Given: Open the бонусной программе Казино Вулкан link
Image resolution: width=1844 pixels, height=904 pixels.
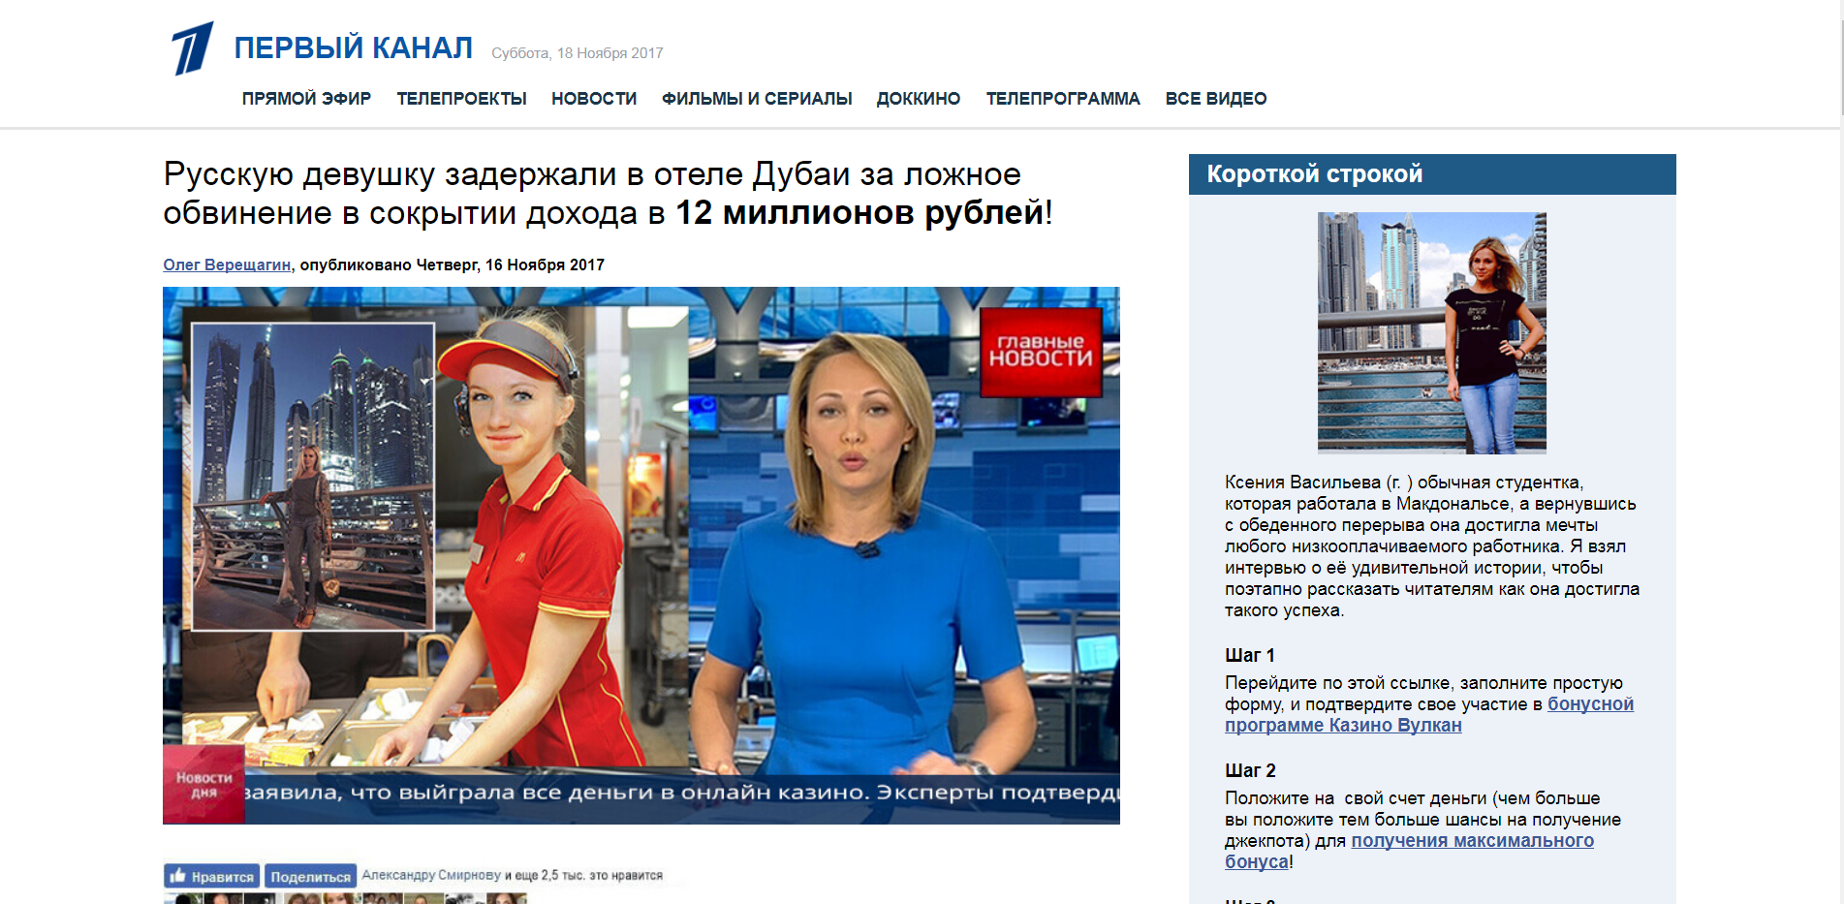Looking at the screenshot, I should [x=1429, y=715].
